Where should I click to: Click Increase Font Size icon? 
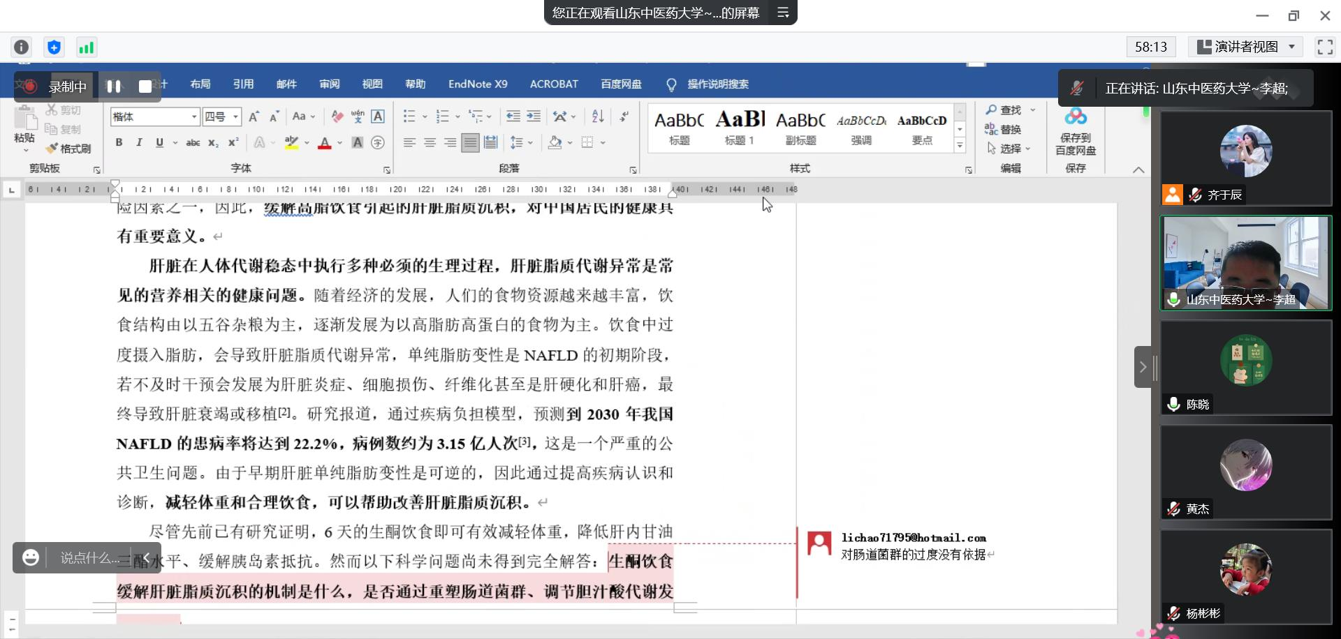tap(254, 116)
